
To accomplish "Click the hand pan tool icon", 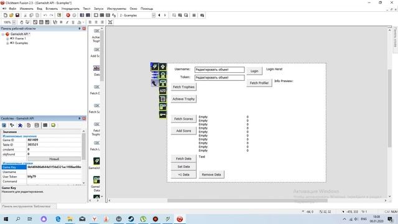I will pos(22,22).
